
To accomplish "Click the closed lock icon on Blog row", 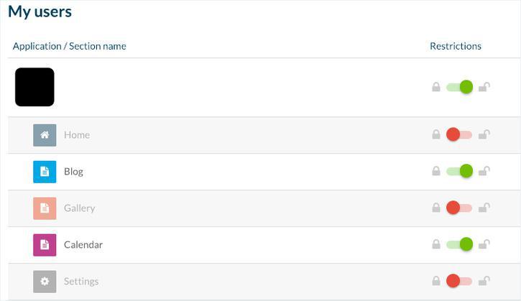I will pyautogui.click(x=436, y=172).
